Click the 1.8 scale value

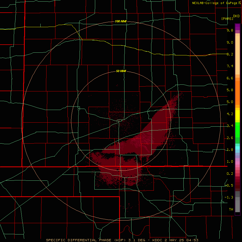tap(230, 150)
